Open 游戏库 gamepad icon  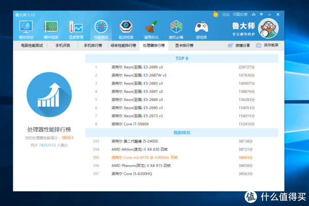201,29
